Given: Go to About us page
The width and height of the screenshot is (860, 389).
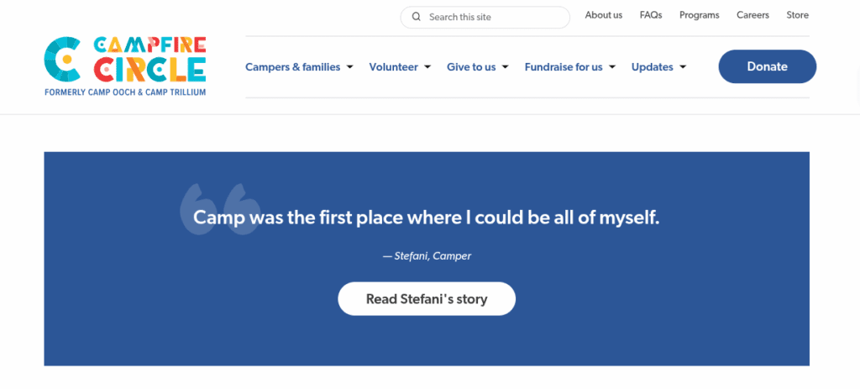Looking at the screenshot, I should click(x=604, y=15).
